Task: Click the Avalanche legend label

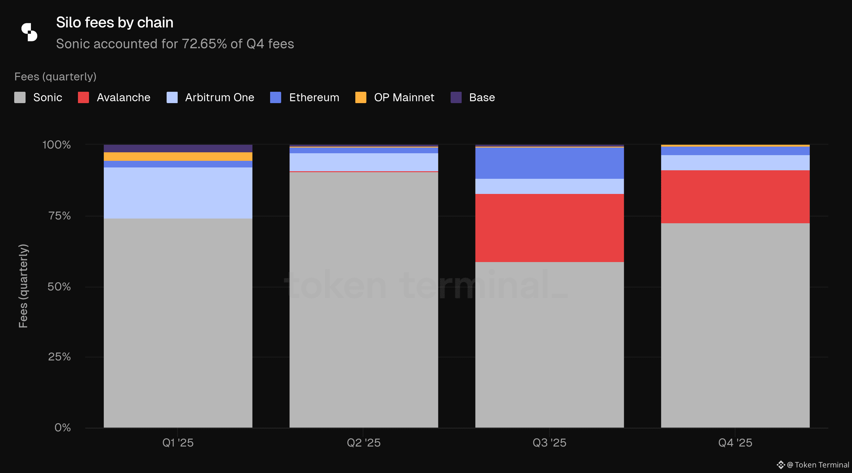Action: (123, 97)
